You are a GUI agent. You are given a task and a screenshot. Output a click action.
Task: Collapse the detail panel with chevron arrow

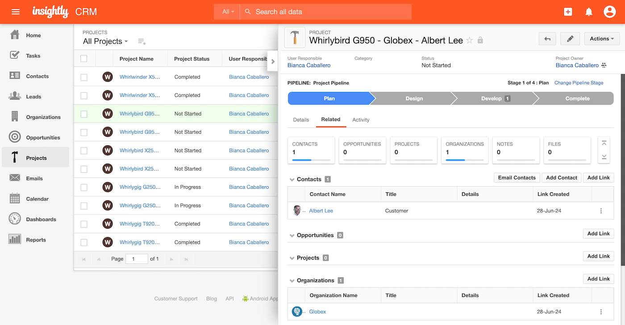click(273, 62)
